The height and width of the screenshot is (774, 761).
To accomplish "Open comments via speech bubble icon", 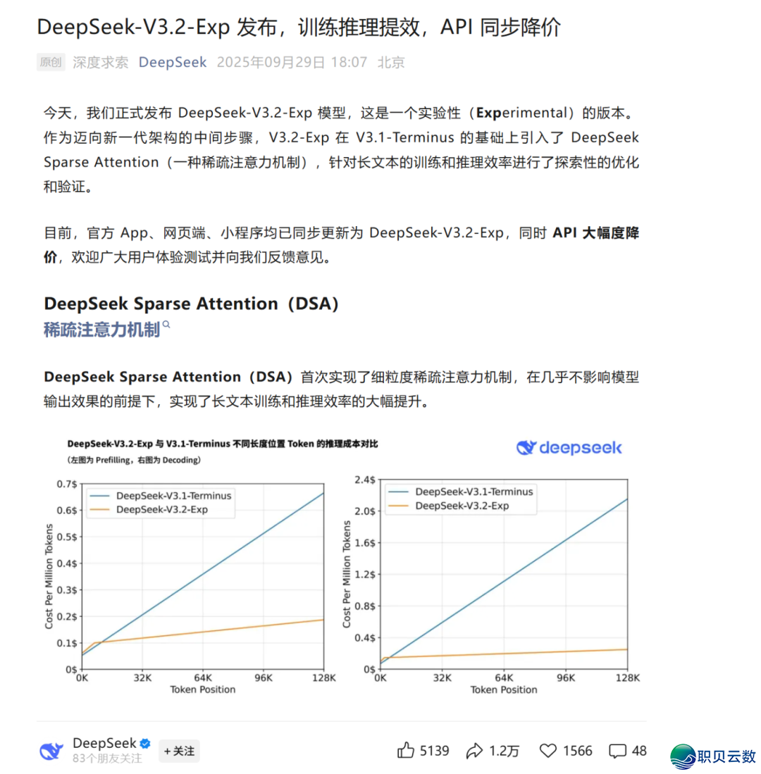I will point(618,751).
